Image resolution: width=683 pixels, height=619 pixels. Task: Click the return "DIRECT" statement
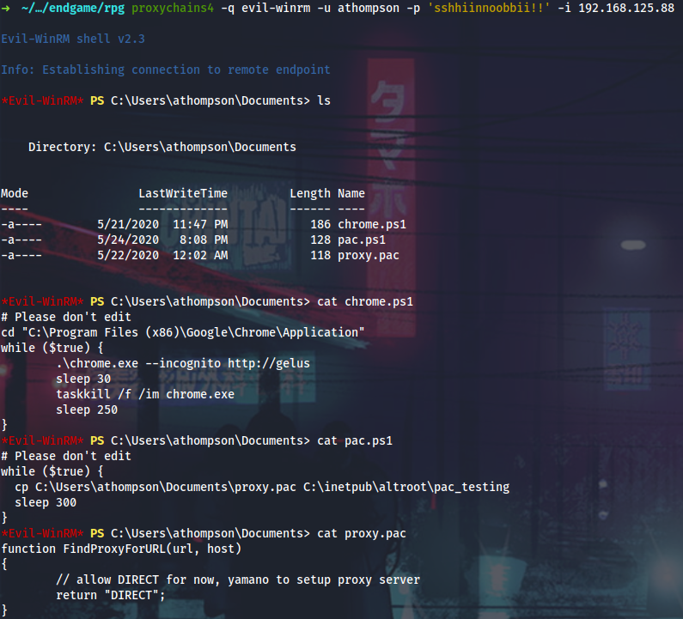pos(110,595)
